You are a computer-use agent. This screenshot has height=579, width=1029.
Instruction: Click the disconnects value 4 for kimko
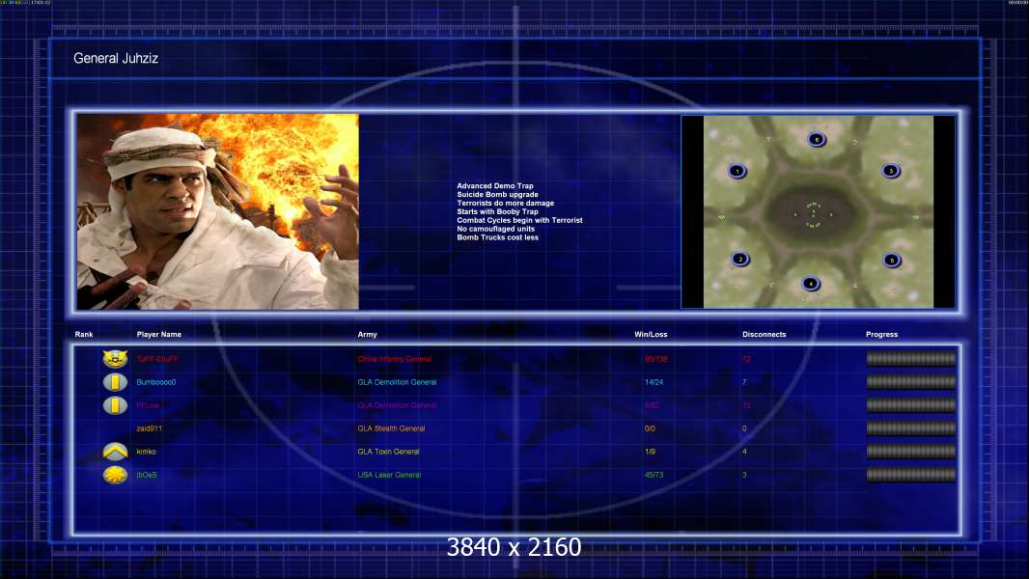[744, 452]
